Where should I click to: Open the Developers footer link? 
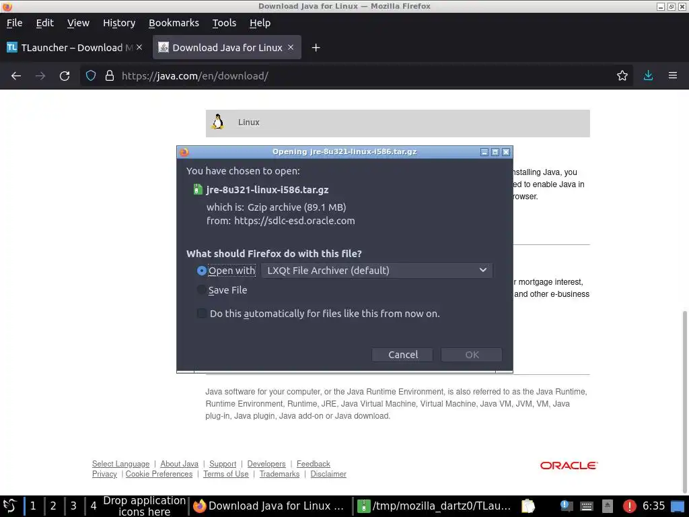click(x=266, y=464)
